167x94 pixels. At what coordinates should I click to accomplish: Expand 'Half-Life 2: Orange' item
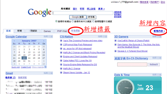(x=61, y=68)
